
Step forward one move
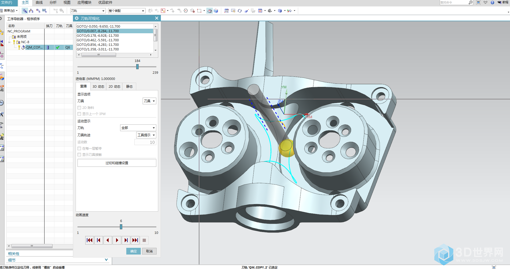(x=126, y=240)
